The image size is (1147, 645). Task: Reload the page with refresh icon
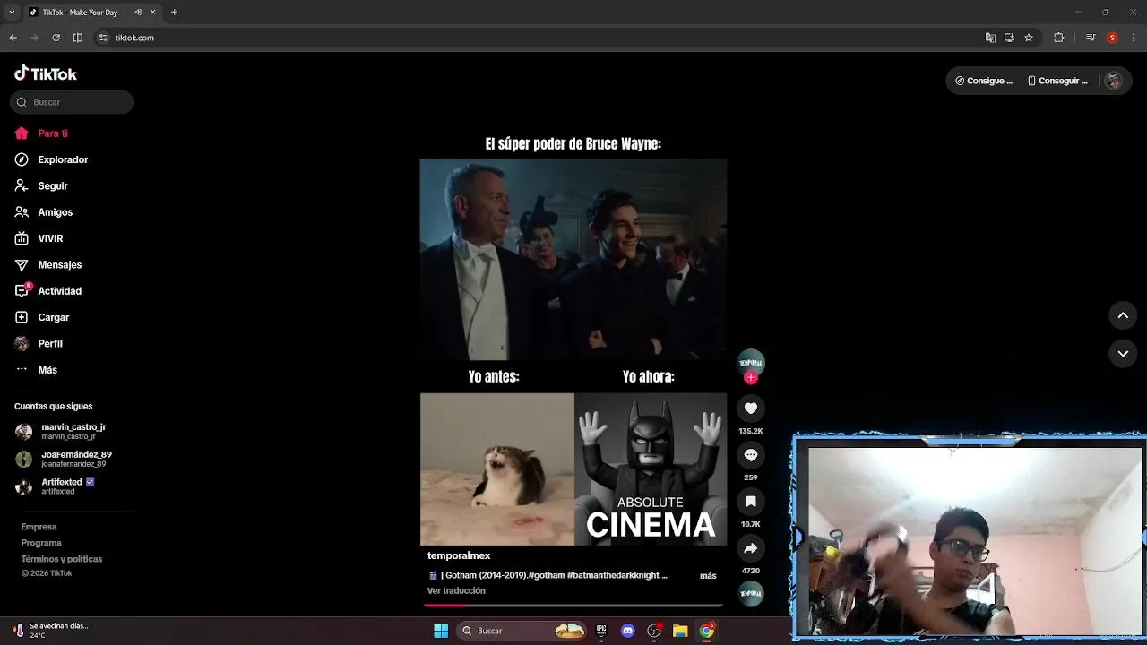point(56,38)
